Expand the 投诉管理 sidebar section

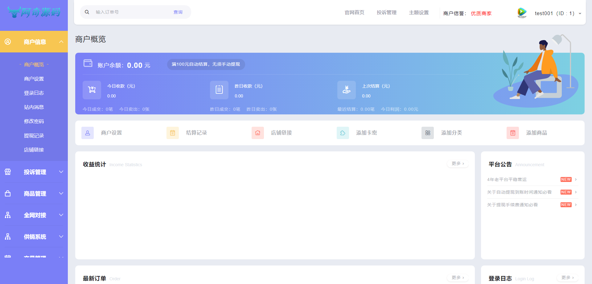click(x=34, y=172)
